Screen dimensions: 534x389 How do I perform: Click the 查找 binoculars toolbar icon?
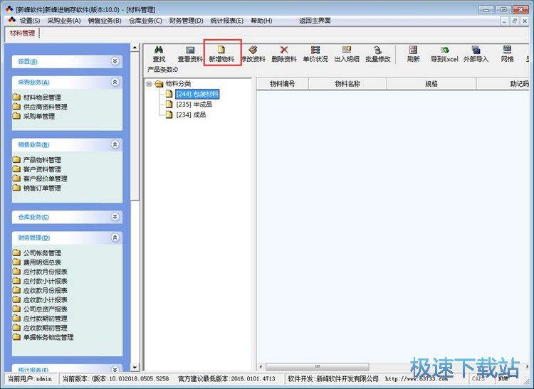159,50
